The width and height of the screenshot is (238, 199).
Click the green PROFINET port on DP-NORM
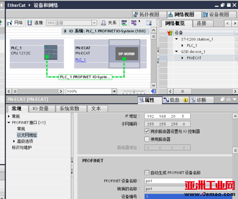(124, 59)
